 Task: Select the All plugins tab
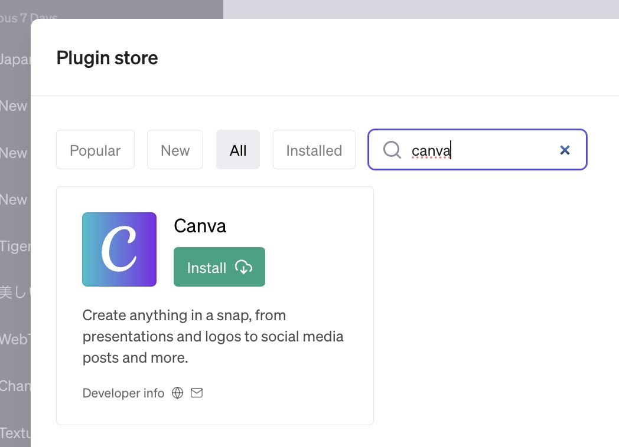(x=237, y=150)
